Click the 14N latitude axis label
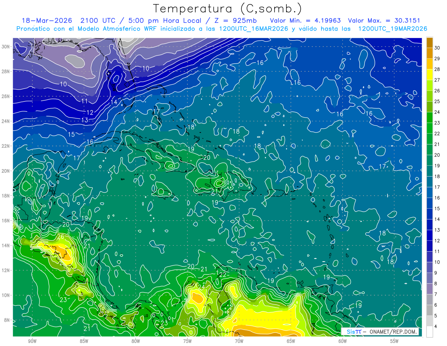This screenshot has width=447, height=346. (6, 245)
